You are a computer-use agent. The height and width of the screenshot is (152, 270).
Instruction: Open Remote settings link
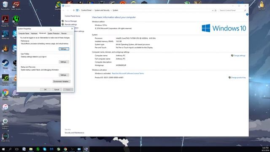[71, 24]
